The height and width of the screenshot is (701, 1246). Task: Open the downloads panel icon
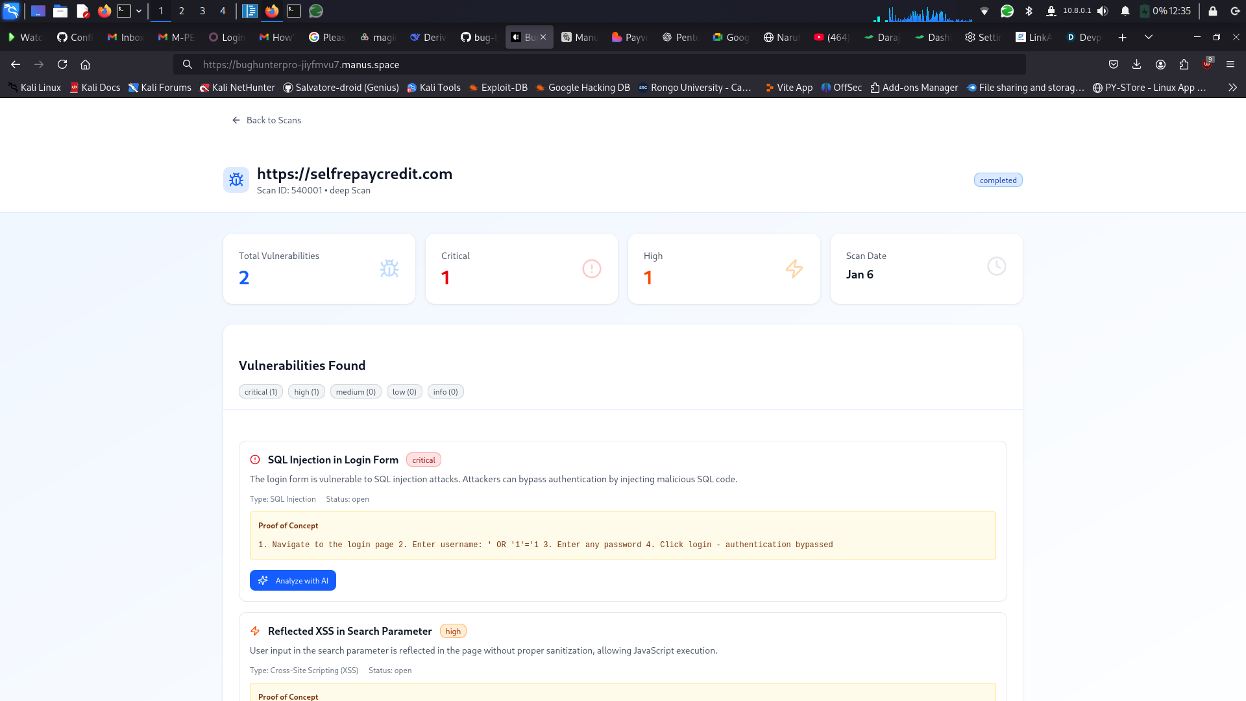click(1137, 64)
